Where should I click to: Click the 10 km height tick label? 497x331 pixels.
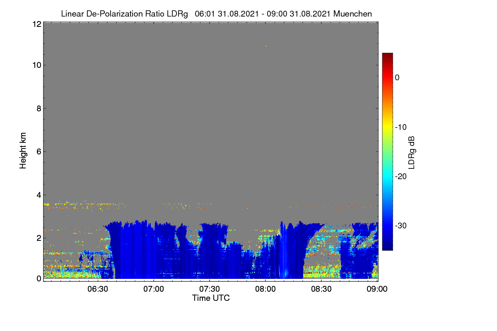(x=36, y=65)
